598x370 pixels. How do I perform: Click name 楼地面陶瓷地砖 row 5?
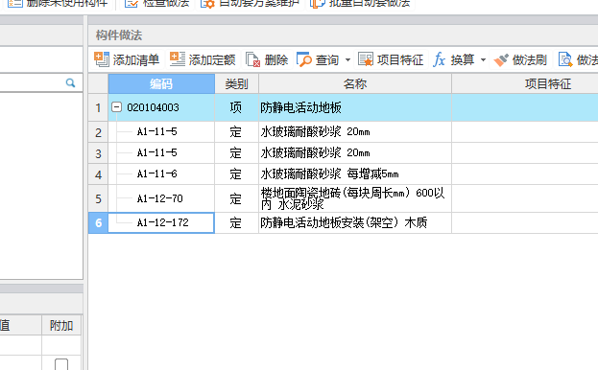coord(352,198)
